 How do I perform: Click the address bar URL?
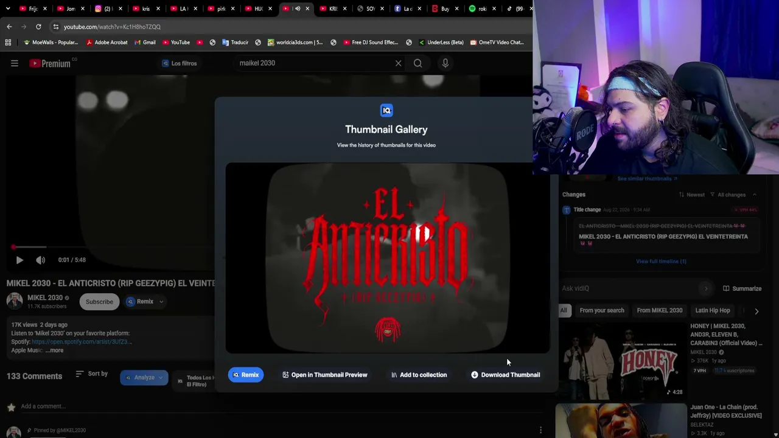point(112,27)
